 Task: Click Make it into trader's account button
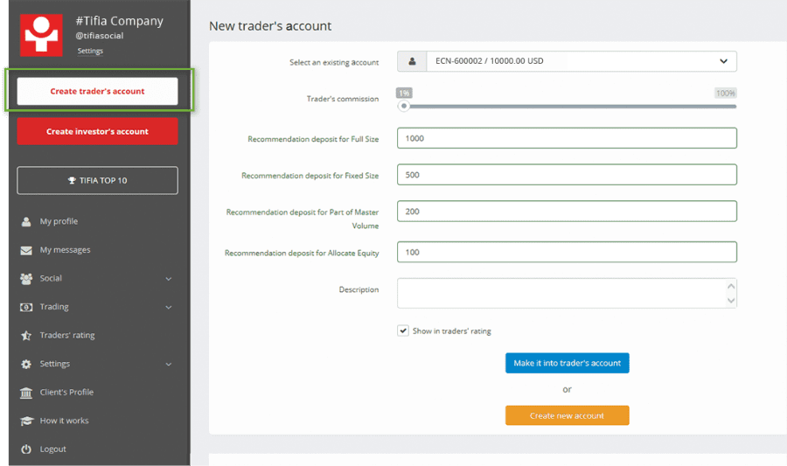click(x=568, y=363)
